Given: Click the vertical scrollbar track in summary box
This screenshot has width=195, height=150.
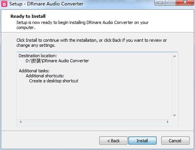Looking at the screenshot, I should point(174,86).
